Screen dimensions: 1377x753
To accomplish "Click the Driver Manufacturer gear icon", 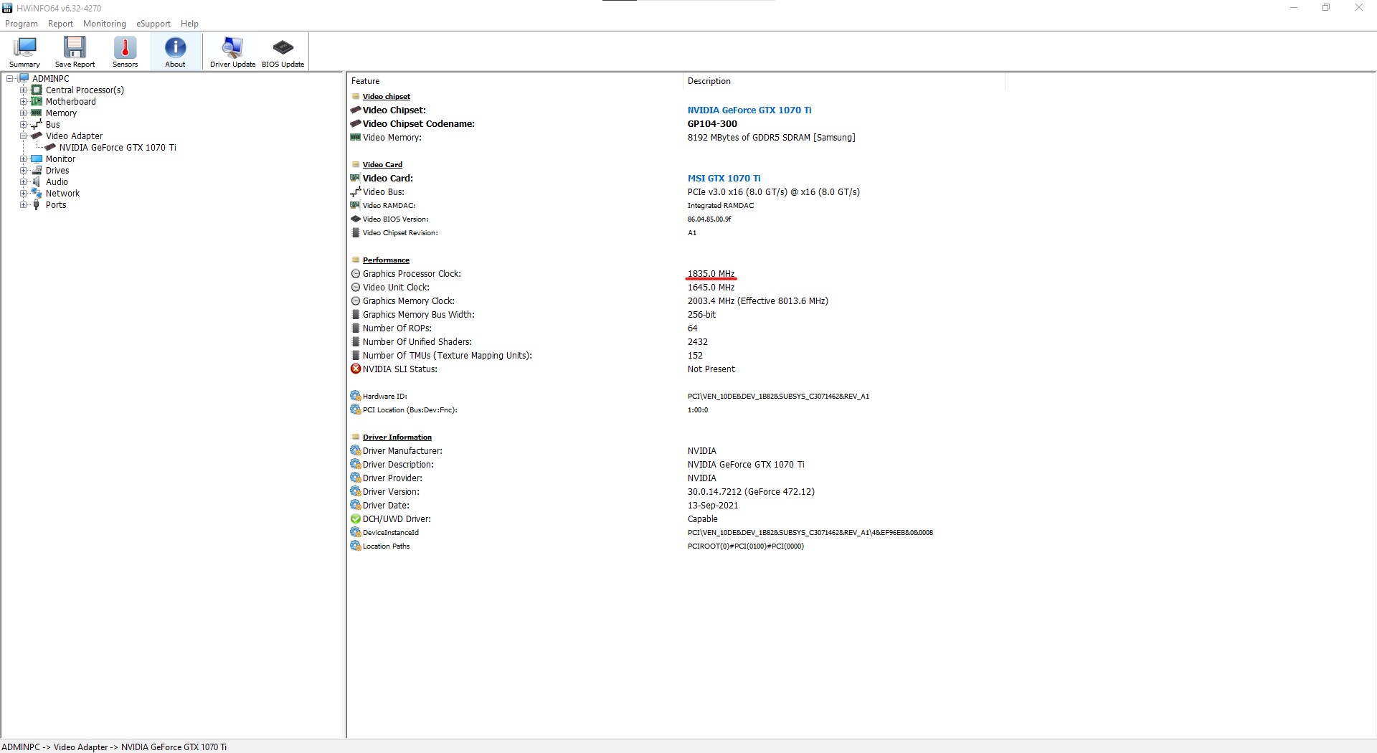I will pos(356,450).
